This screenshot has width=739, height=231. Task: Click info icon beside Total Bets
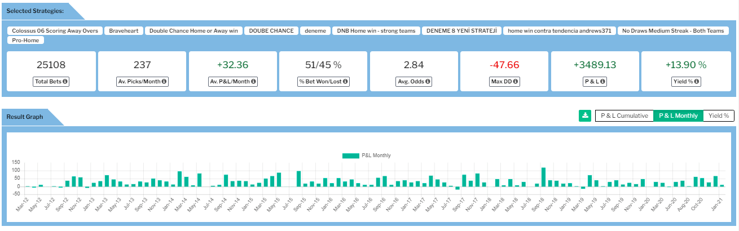pos(65,82)
